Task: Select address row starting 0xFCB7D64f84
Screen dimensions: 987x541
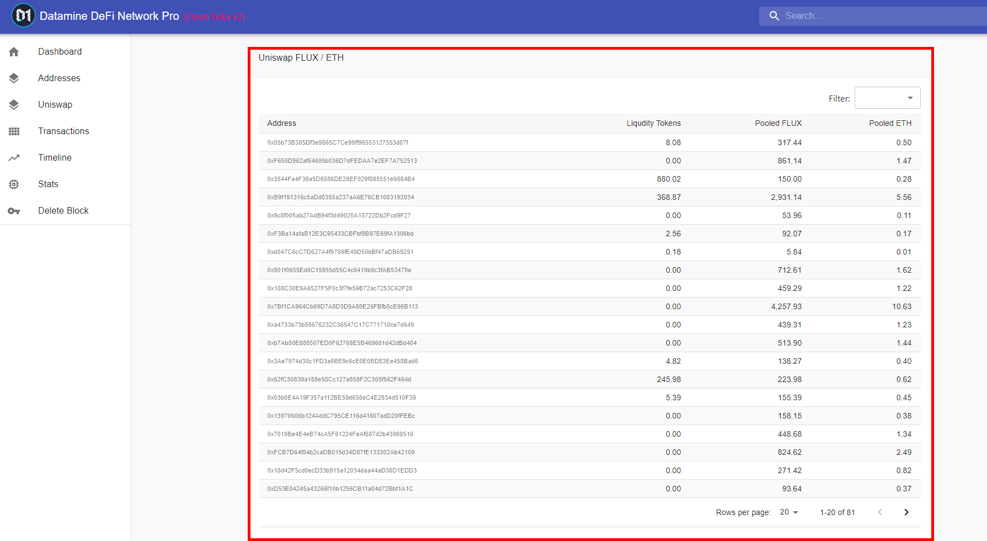Action: [589, 452]
